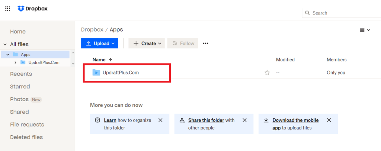Click Only you members cell
This screenshot has height=151, width=381.
(x=336, y=73)
